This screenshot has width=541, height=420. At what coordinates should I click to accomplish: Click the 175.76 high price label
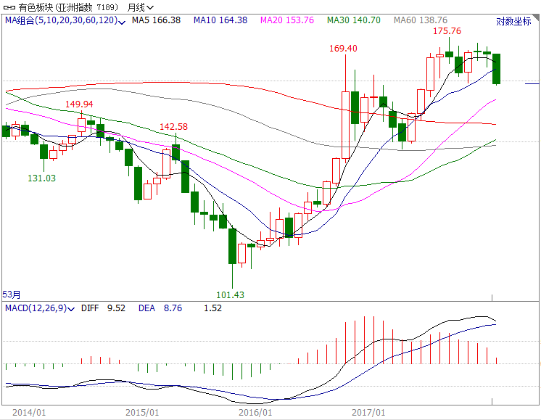[447, 31]
